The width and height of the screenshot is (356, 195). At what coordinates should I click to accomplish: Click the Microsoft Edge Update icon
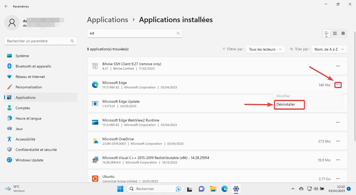pos(95,103)
